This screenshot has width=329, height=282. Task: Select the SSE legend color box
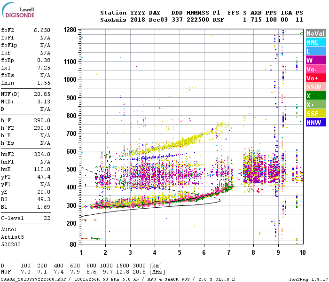tap(316, 114)
